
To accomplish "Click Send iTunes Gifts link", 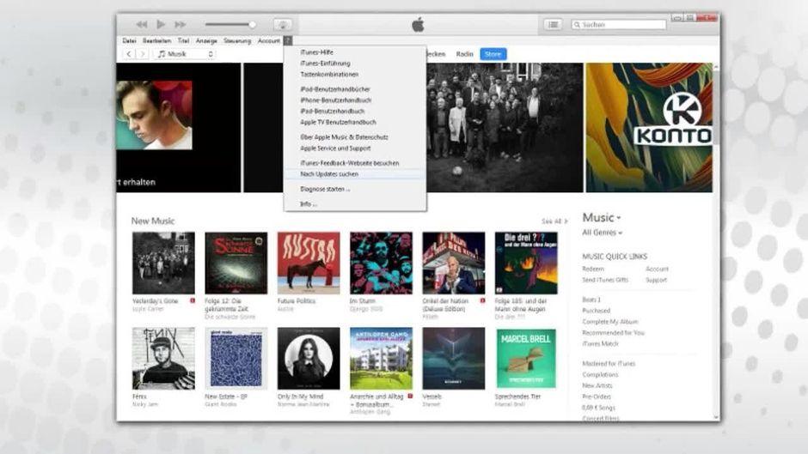I will point(605,280).
